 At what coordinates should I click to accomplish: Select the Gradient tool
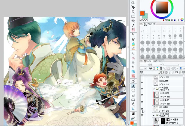click(133, 114)
